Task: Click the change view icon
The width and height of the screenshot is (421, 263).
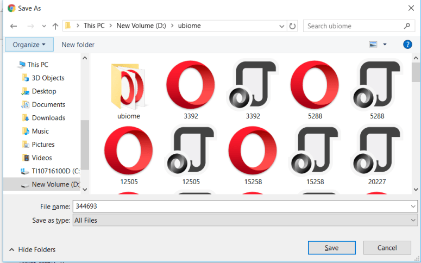Action: click(373, 45)
